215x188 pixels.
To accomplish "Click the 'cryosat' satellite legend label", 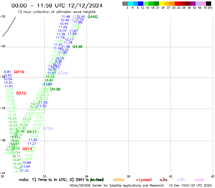I will click(144, 180).
